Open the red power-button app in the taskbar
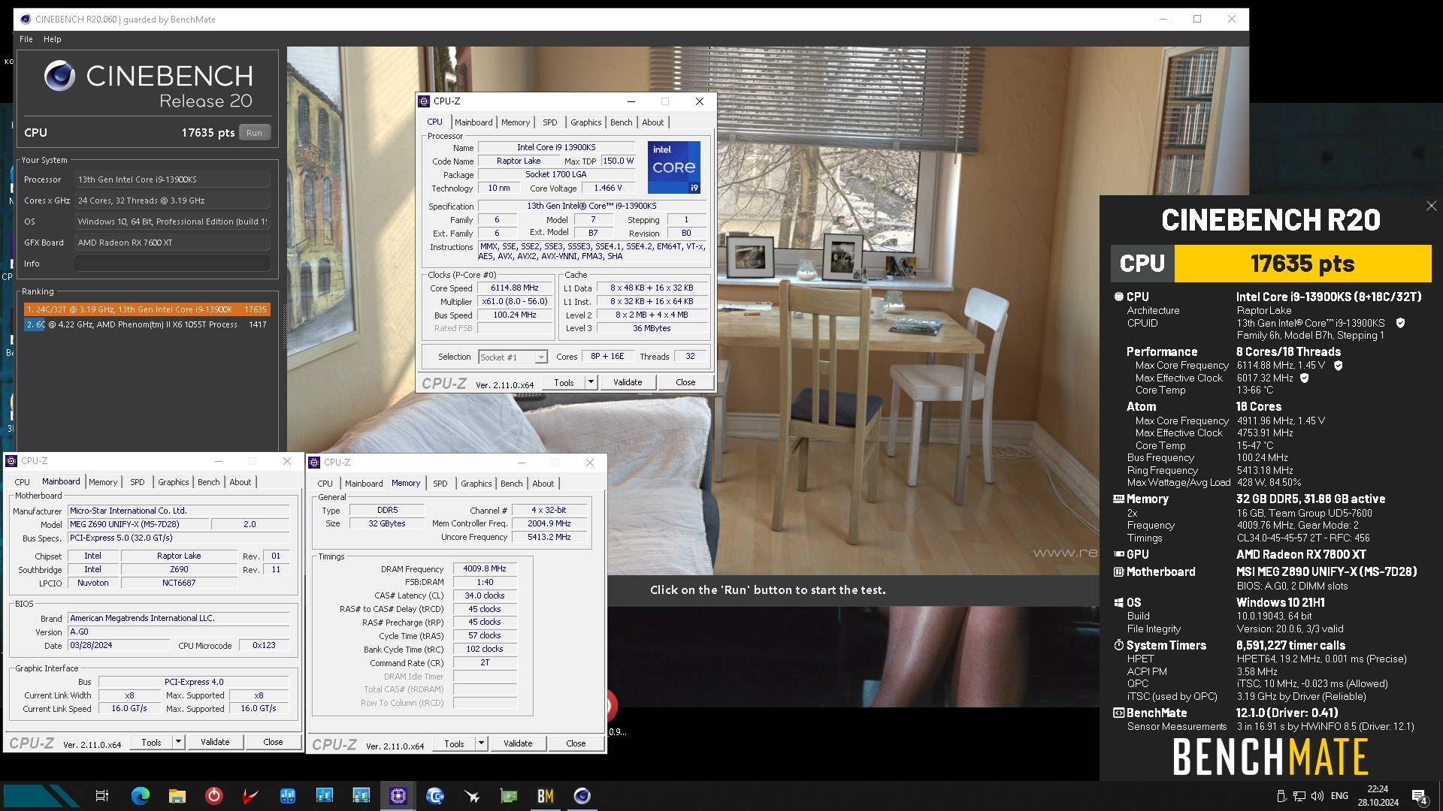 click(214, 796)
